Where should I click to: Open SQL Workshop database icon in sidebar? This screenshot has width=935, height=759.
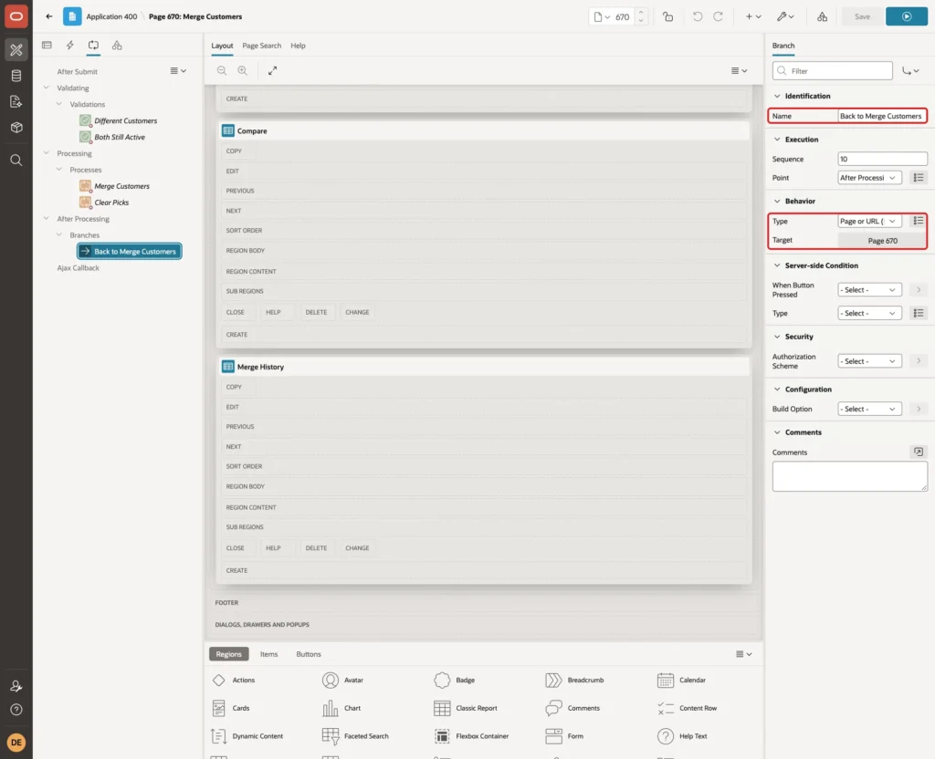16,76
